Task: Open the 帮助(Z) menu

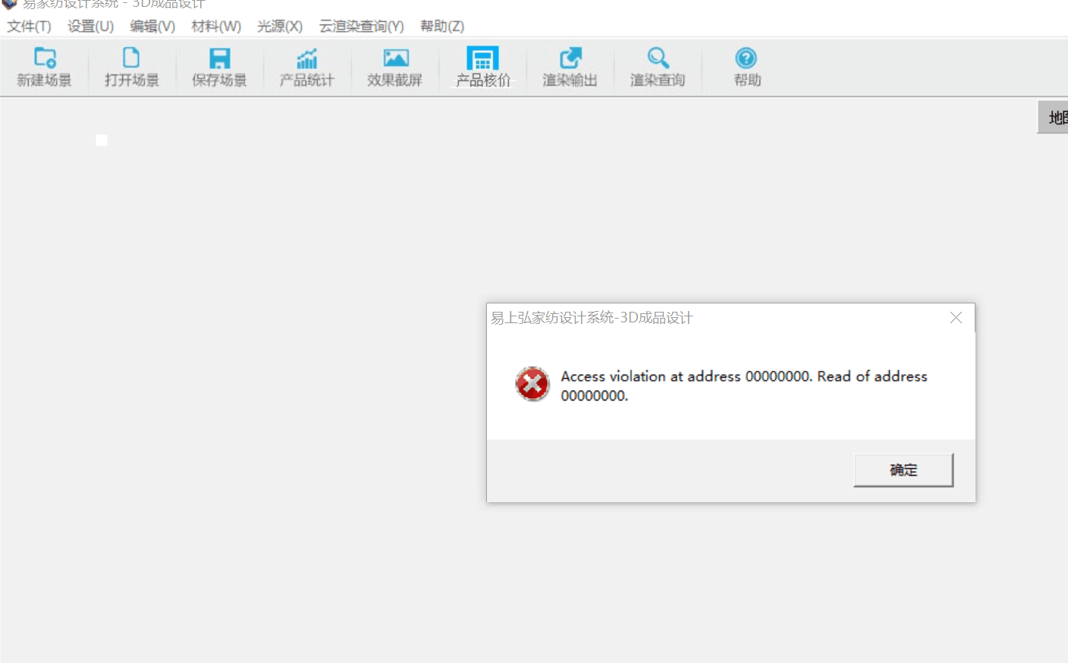Action: coord(442,27)
